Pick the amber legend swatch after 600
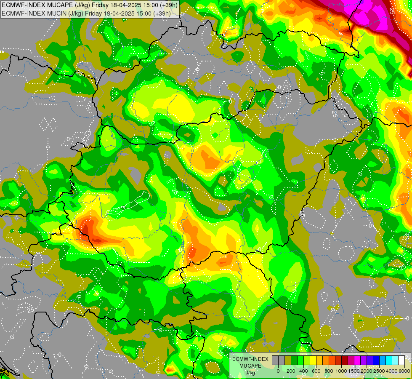This screenshot has height=379, width=412. pos(319,360)
